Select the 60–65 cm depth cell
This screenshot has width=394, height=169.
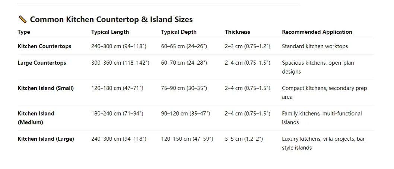click(184, 46)
